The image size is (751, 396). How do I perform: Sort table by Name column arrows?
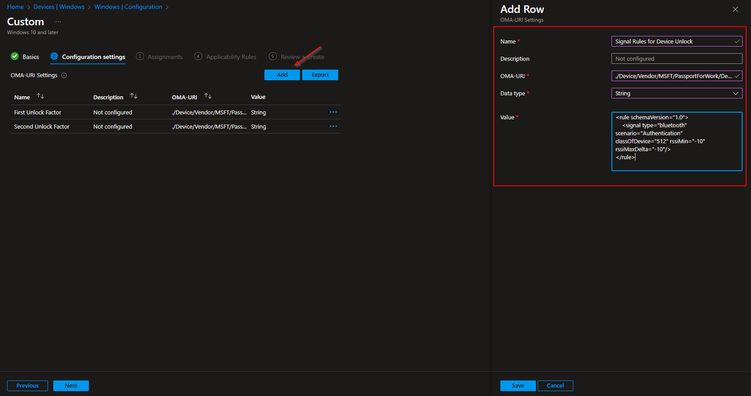click(x=40, y=96)
